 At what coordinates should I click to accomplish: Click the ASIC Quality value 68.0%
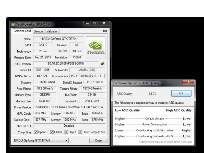pyautogui.click(x=152, y=94)
